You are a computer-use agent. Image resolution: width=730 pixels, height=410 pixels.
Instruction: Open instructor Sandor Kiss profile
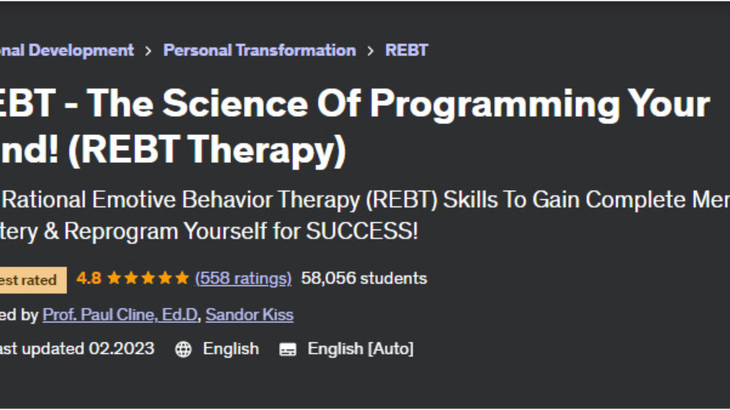[249, 315]
